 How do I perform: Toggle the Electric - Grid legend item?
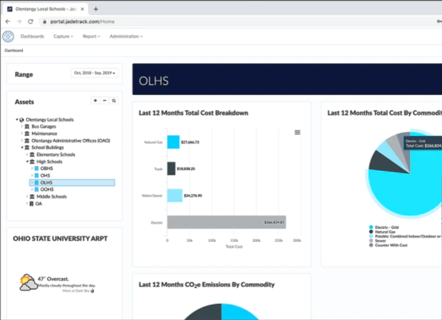pyautogui.click(x=384, y=227)
